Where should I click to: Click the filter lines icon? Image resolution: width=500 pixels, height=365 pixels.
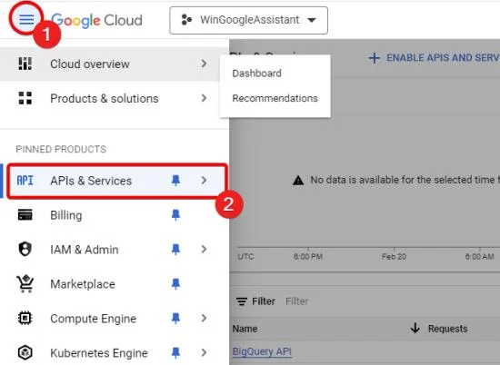[242, 301]
